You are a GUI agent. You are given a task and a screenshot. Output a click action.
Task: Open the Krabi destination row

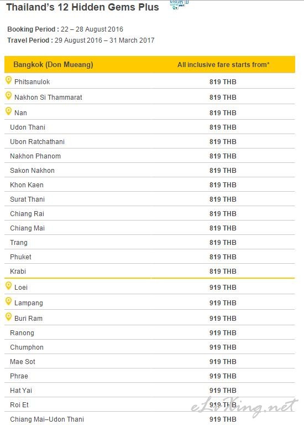point(150,271)
